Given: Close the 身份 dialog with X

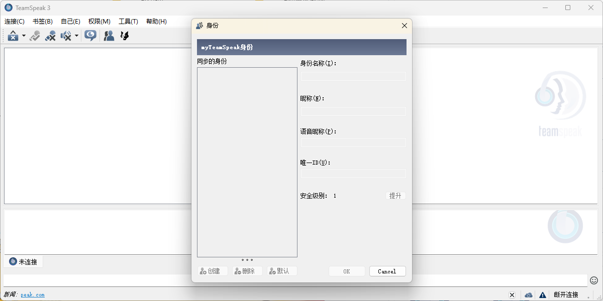Looking at the screenshot, I should 405,26.
